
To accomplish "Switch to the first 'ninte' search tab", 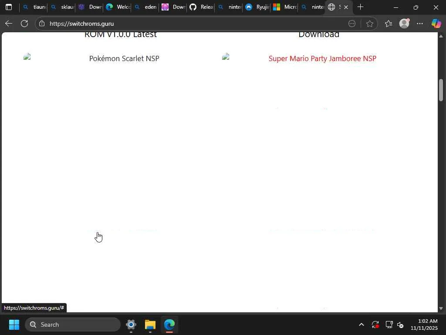I will tap(229, 7).
